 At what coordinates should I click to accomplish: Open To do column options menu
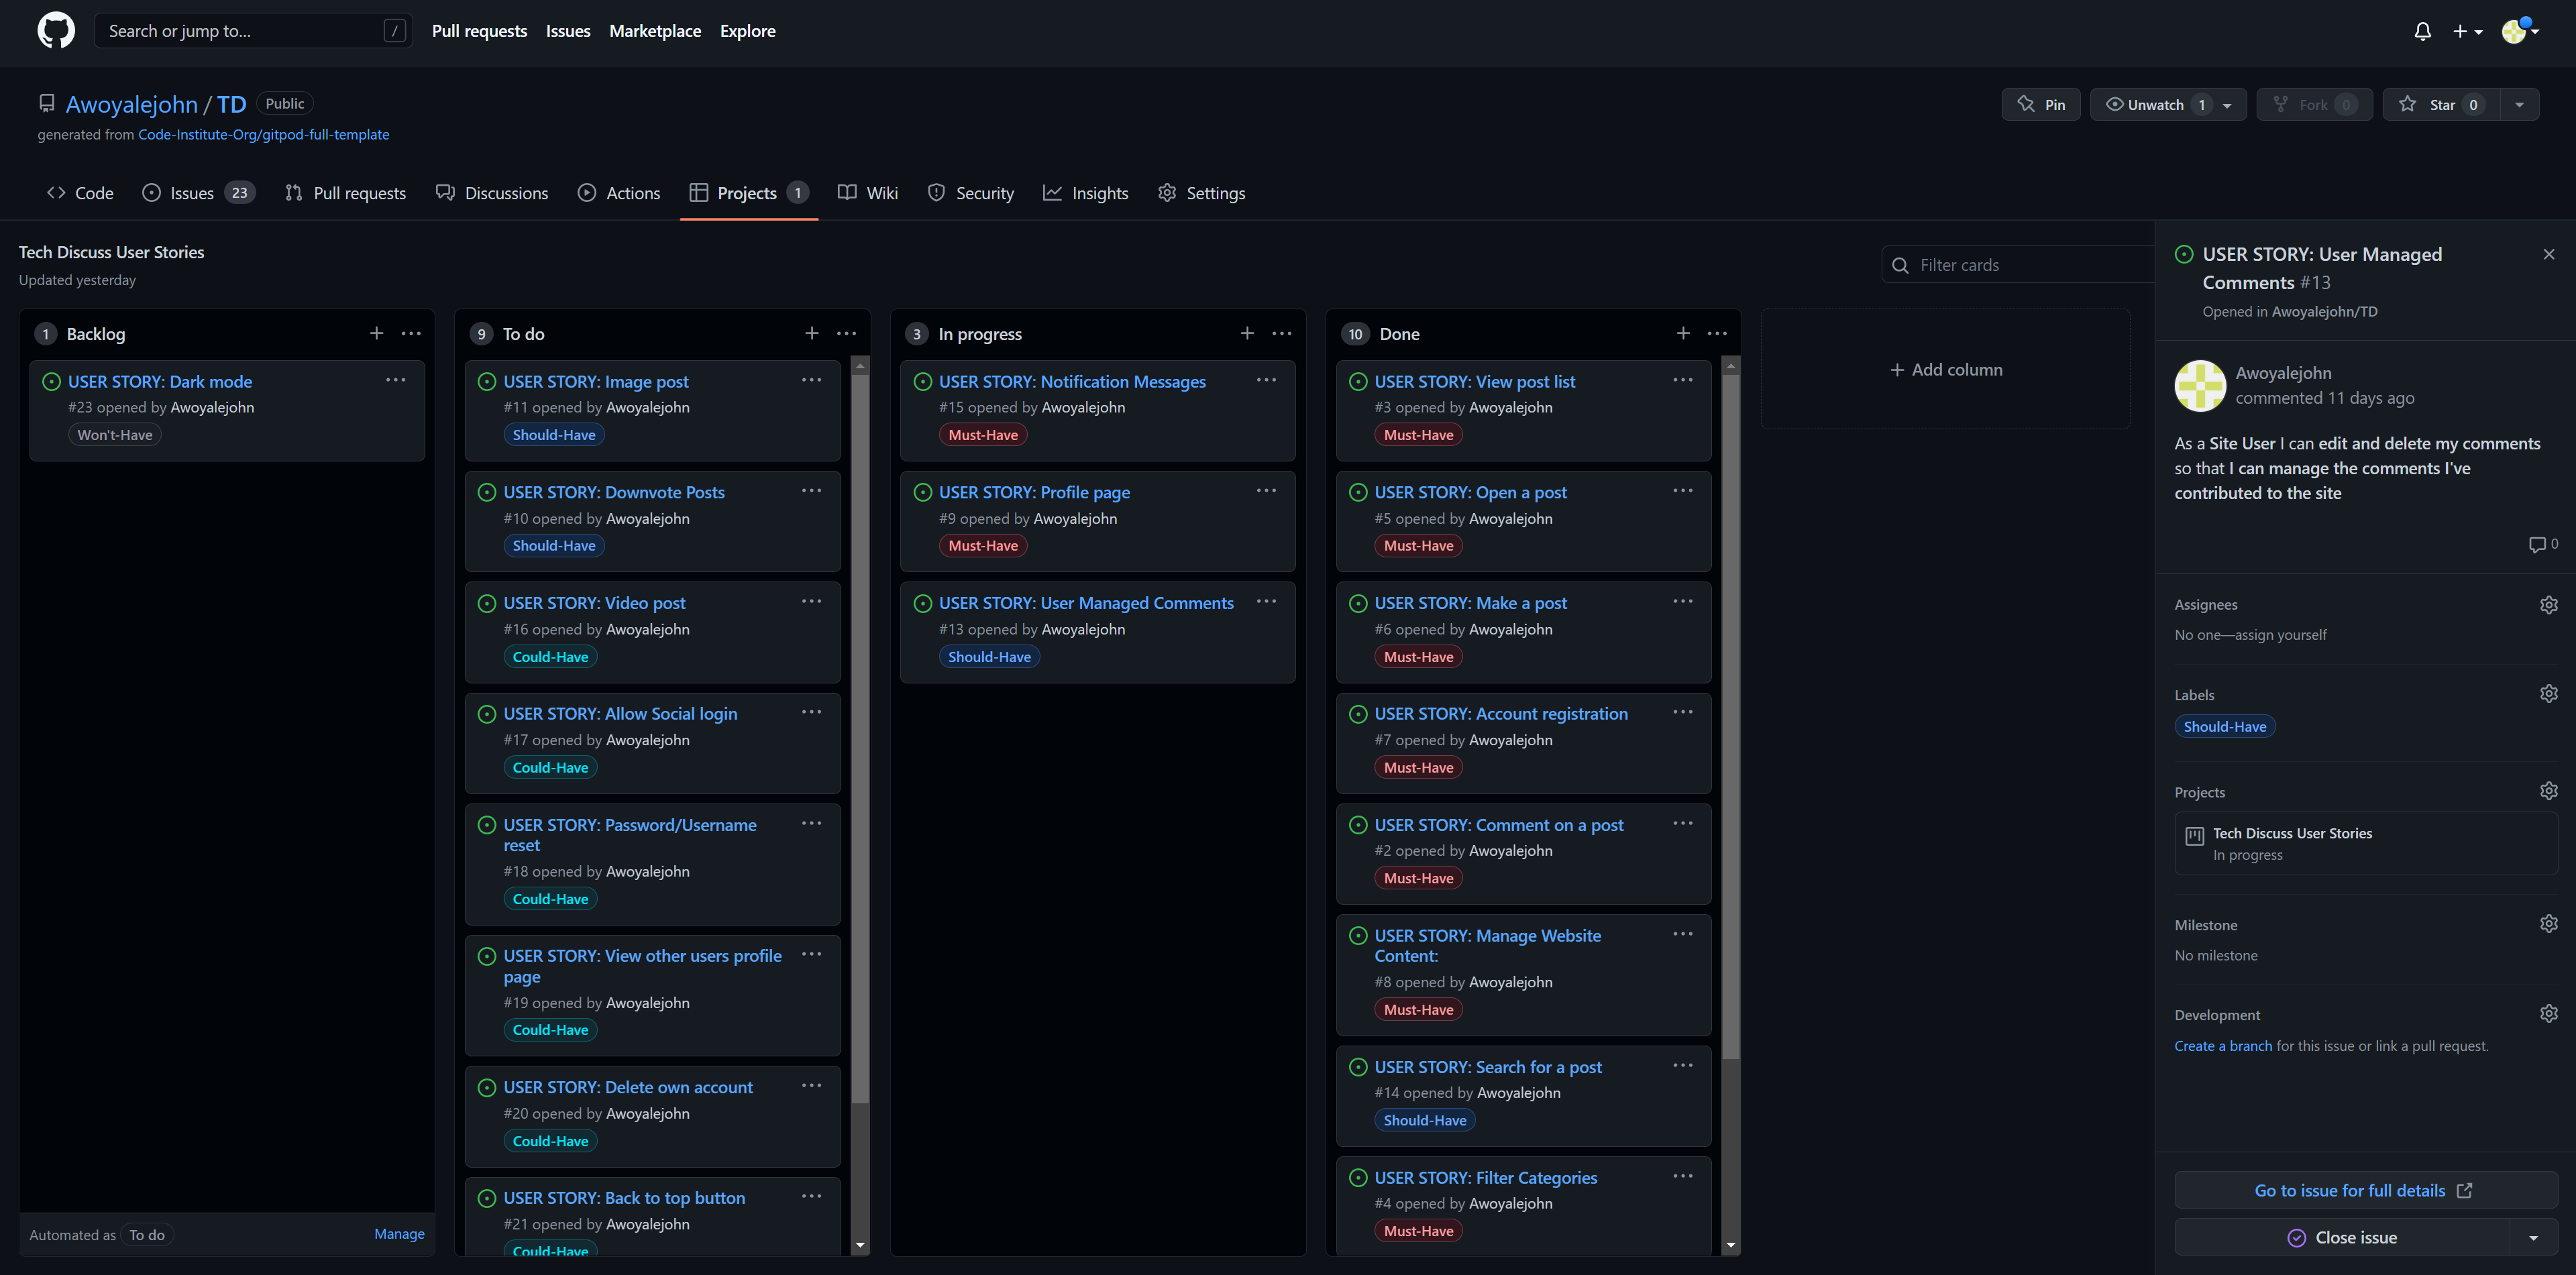coord(846,333)
